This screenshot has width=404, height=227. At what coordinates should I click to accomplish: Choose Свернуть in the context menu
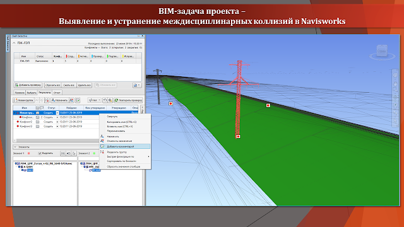(125, 117)
